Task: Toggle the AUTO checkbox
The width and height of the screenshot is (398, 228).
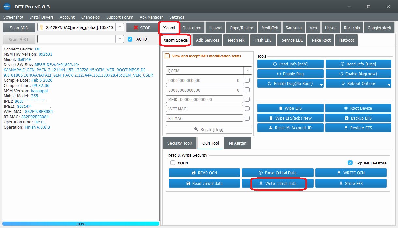Action: 130,39
